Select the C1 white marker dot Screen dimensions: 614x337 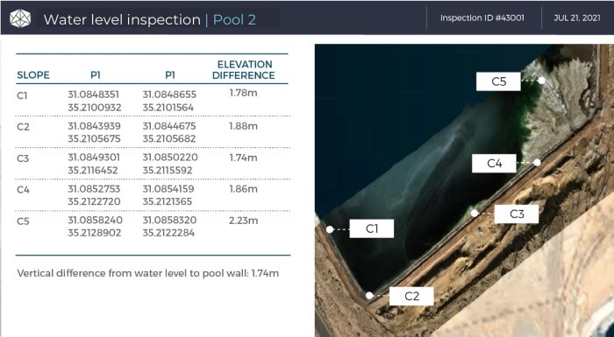click(330, 229)
